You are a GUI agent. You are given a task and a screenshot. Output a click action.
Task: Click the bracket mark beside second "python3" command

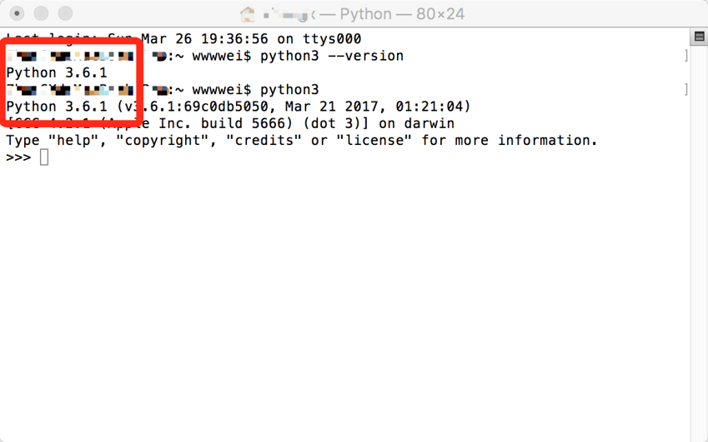(x=685, y=90)
